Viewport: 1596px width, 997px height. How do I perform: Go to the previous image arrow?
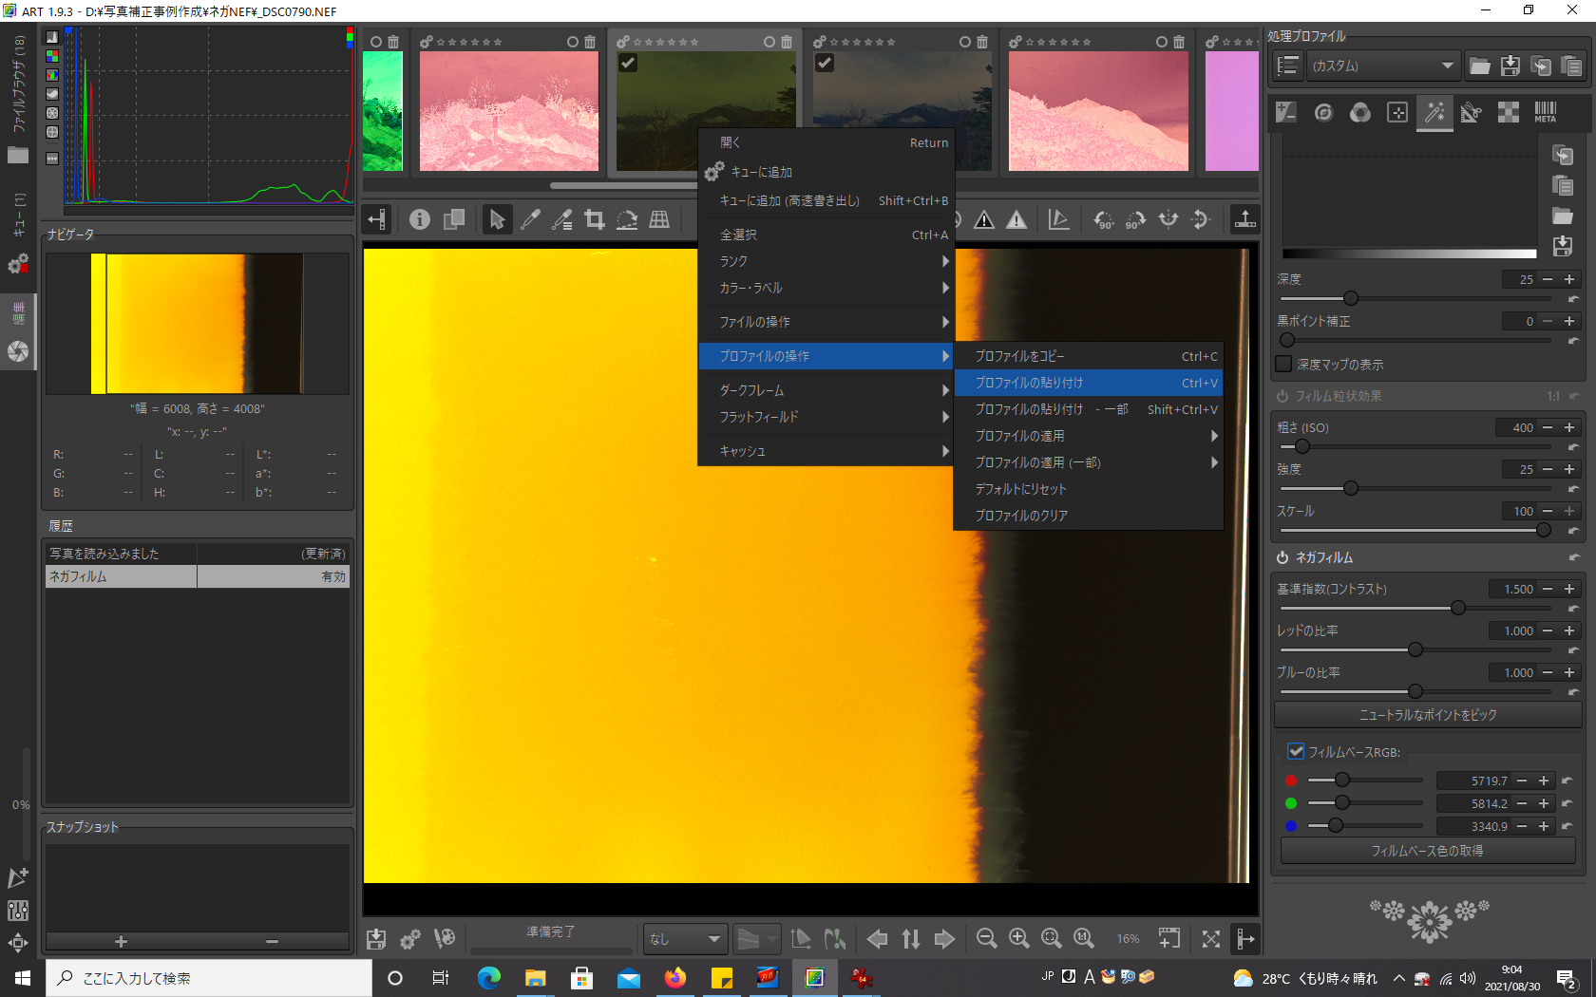click(x=878, y=939)
